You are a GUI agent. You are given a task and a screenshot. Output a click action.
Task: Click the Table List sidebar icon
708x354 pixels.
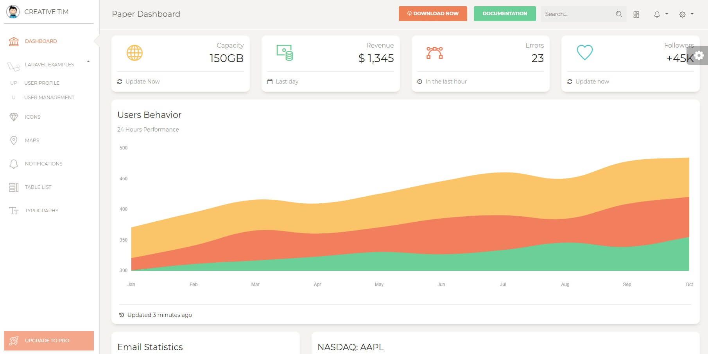click(14, 187)
